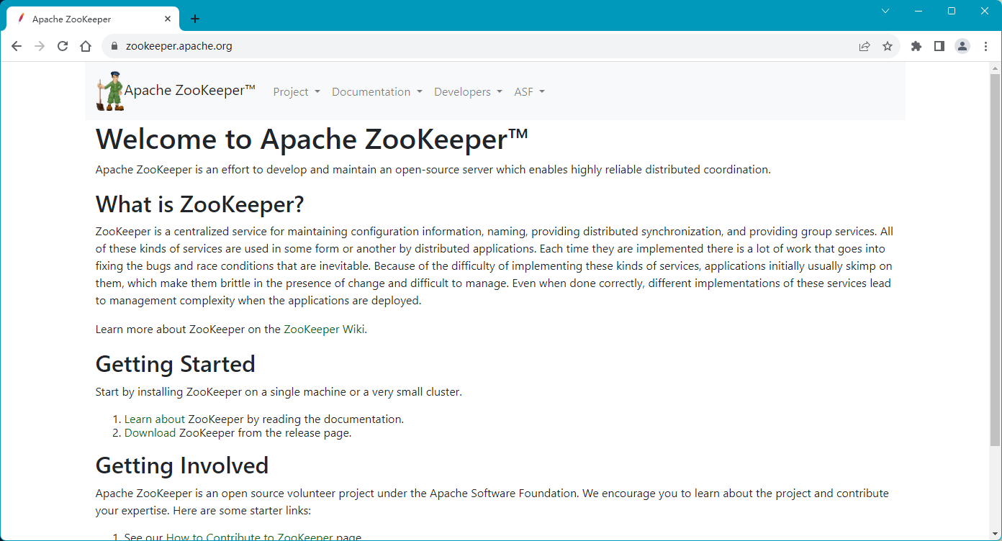Click the Getting Involved heading
This screenshot has height=541, width=1002.
click(x=182, y=465)
